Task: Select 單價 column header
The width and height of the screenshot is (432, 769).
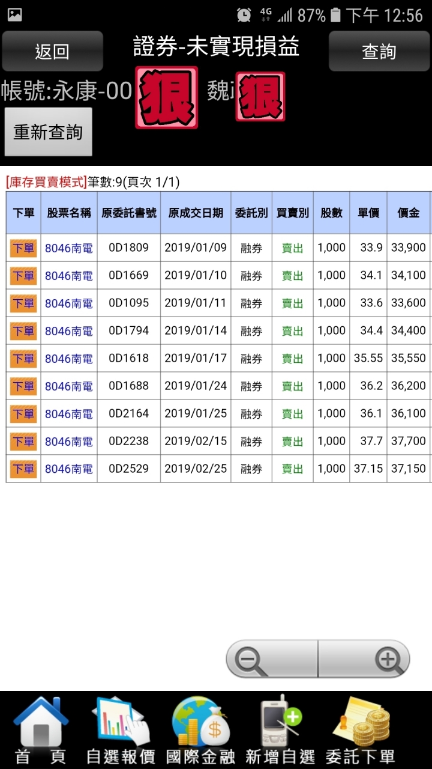Action: coord(368,213)
